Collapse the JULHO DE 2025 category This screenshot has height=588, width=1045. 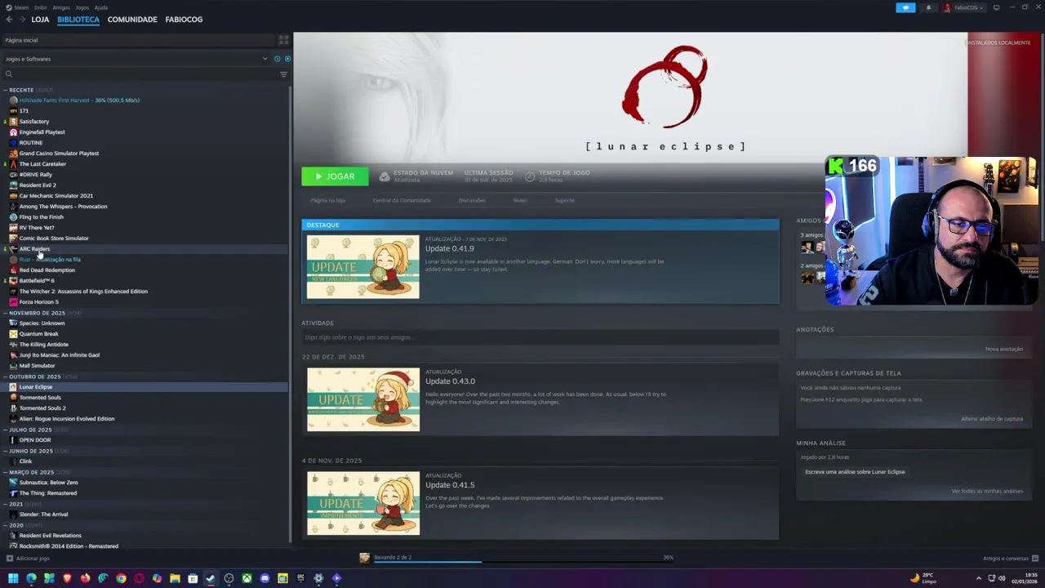[6, 430]
